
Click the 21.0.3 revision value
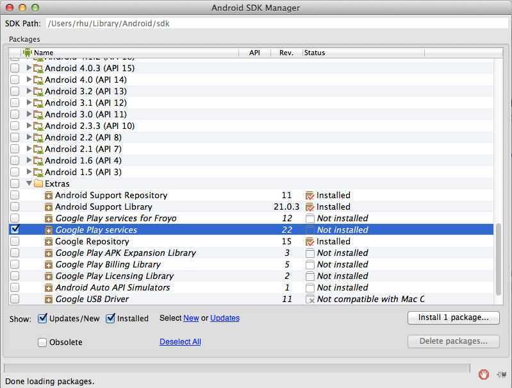286,207
